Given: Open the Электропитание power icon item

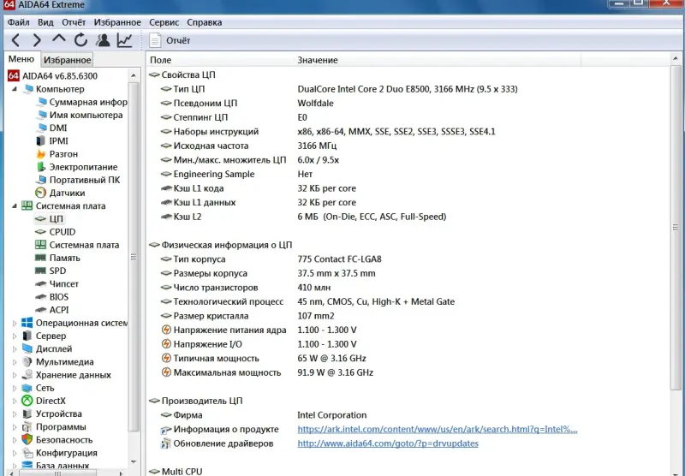Looking at the screenshot, I should (40, 167).
